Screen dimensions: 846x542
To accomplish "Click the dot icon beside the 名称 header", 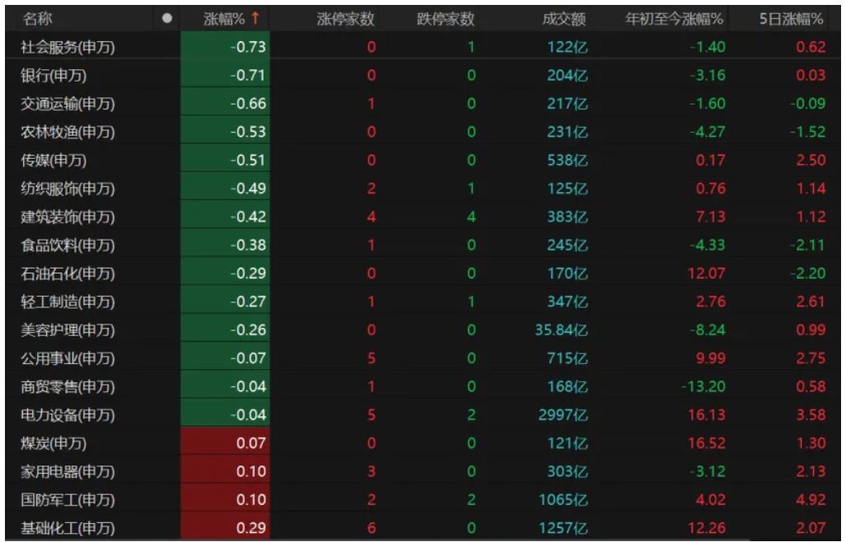I will 167,18.
